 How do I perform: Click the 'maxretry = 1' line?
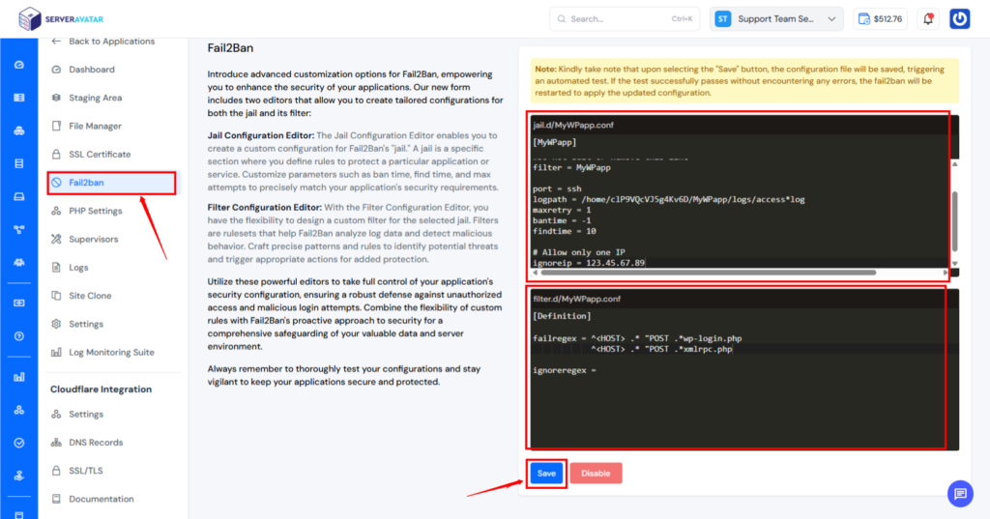(562, 210)
